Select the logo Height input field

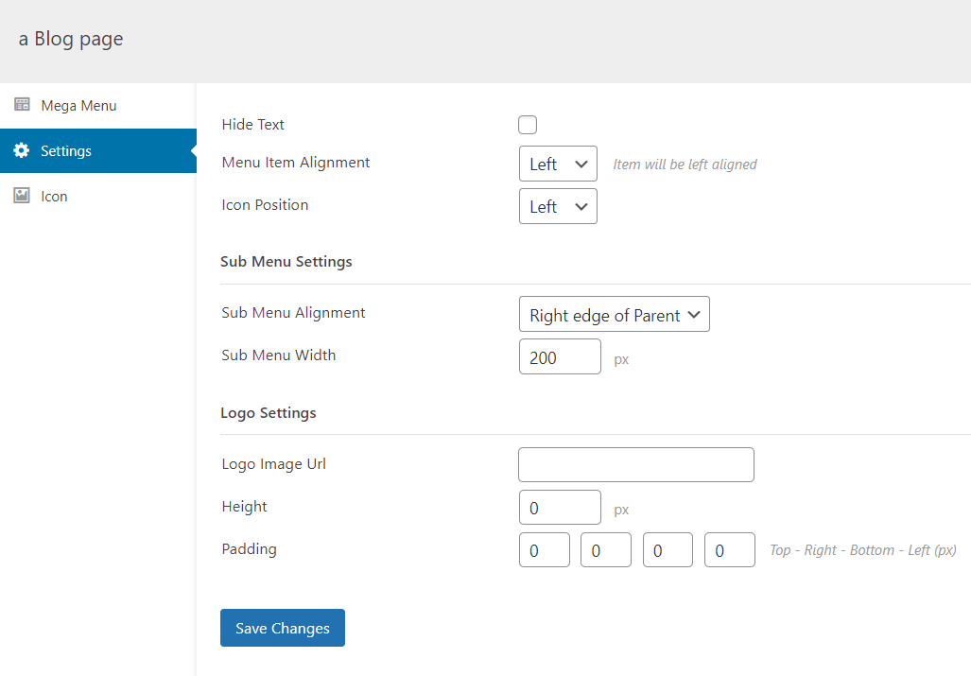tap(560, 508)
